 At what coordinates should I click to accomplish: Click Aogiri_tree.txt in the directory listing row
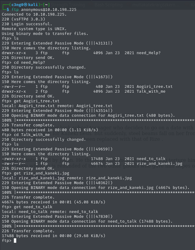pos(154,87)
